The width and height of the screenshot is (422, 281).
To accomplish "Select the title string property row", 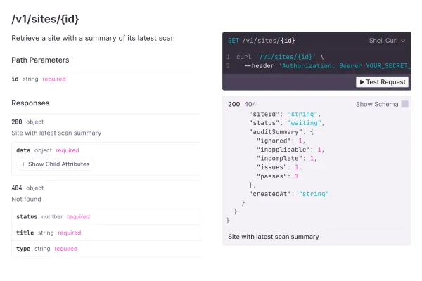I will tap(49, 233).
